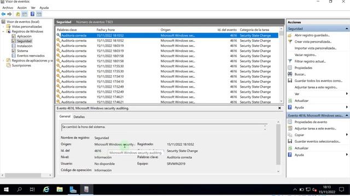
Task: Toggle the action pane toolbar icon
Action: (39, 14)
